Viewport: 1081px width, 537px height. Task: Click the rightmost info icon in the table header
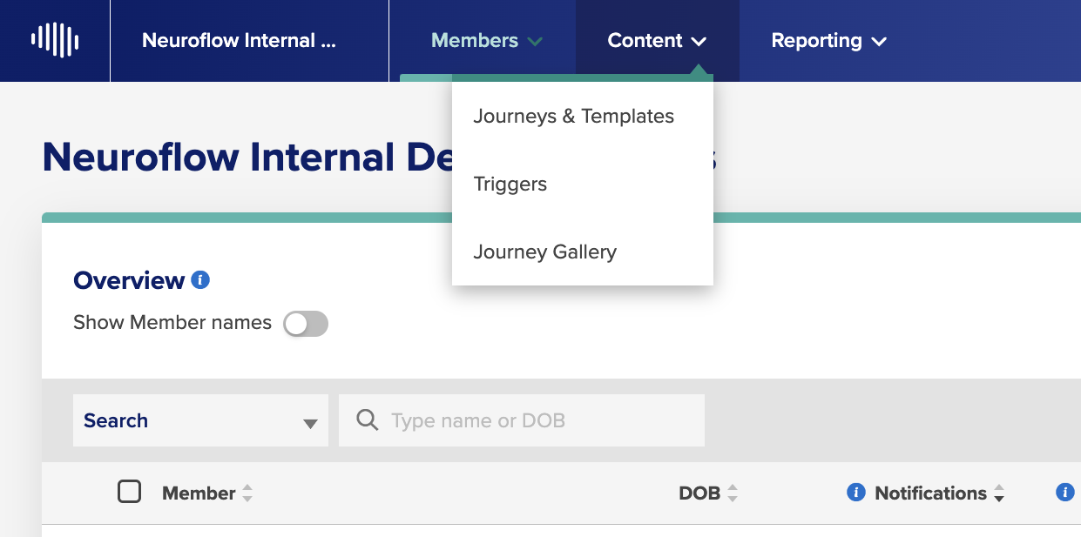point(1064,493)
